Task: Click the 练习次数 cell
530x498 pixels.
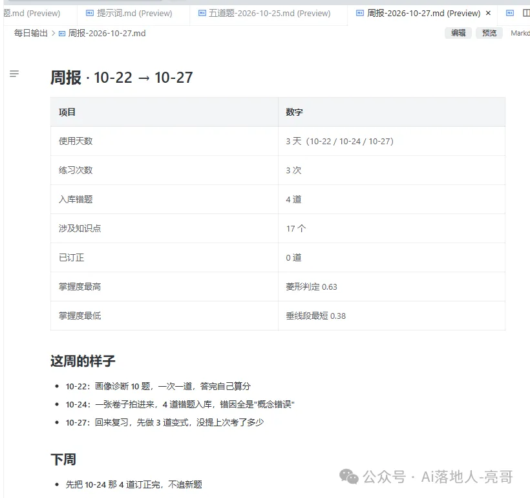Action: (x=164, y=170)
